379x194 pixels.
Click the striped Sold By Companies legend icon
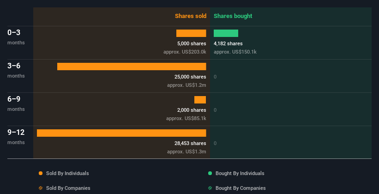coord(41,188)
